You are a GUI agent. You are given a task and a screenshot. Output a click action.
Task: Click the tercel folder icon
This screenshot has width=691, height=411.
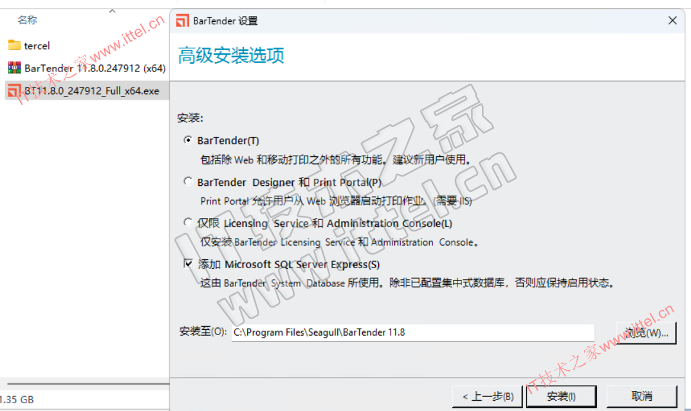14,45
